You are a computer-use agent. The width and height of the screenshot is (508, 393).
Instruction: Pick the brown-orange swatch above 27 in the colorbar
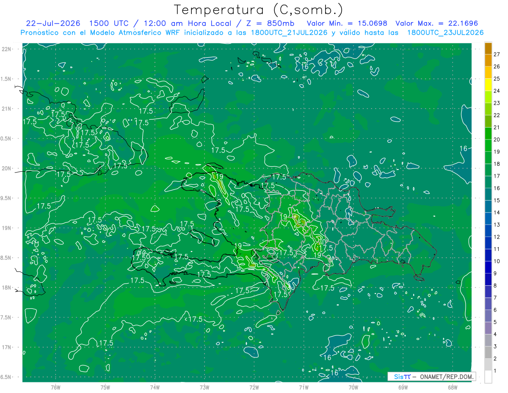click(488, 48)
